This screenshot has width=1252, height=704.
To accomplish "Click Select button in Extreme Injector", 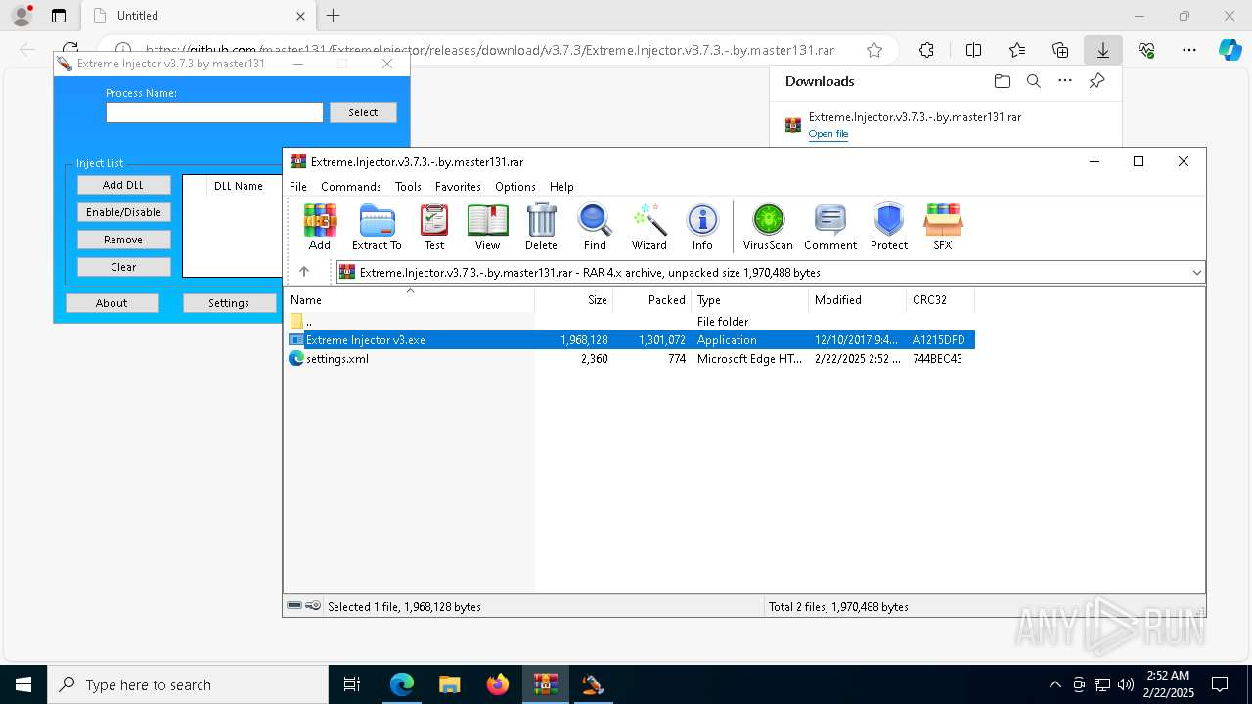I will [363, 112].
